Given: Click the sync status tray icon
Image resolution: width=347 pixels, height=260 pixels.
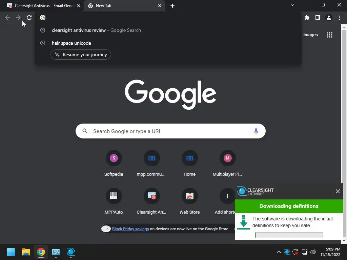Looking at the screenshot, I should 295,252.
